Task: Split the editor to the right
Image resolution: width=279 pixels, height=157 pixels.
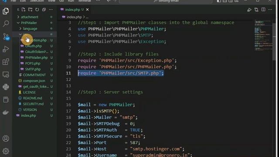Action: 263,10
